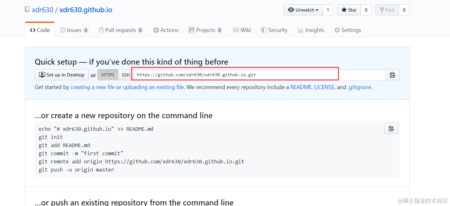The width and height of the screenshot is (450, 206).
Task: Click the push an existing repository heading
Action: point(134,202)
